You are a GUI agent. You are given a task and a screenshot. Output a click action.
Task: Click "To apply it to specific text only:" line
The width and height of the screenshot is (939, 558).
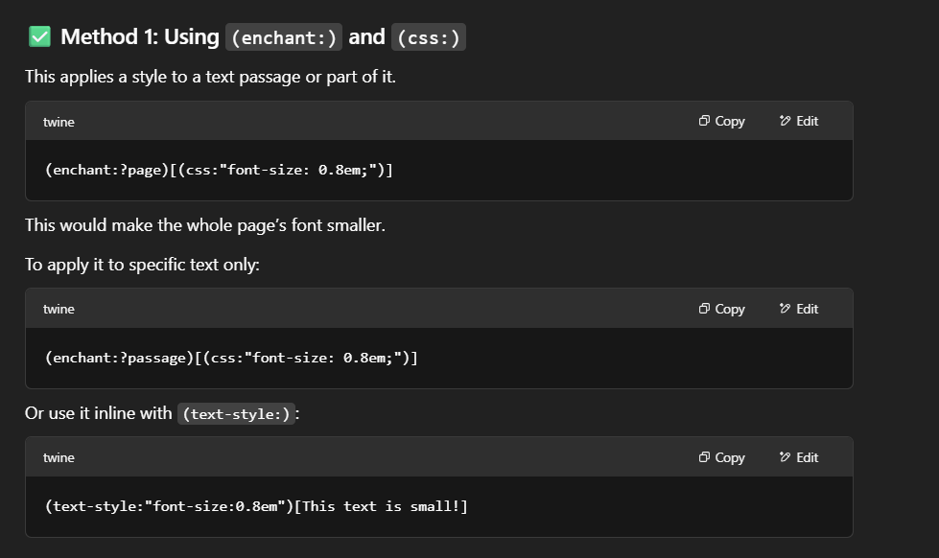(142, 265)
